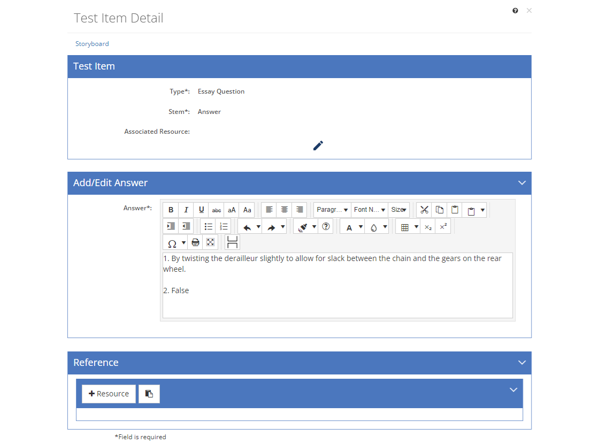
Task: Insert a bulleted list
Action: [208, 227]
